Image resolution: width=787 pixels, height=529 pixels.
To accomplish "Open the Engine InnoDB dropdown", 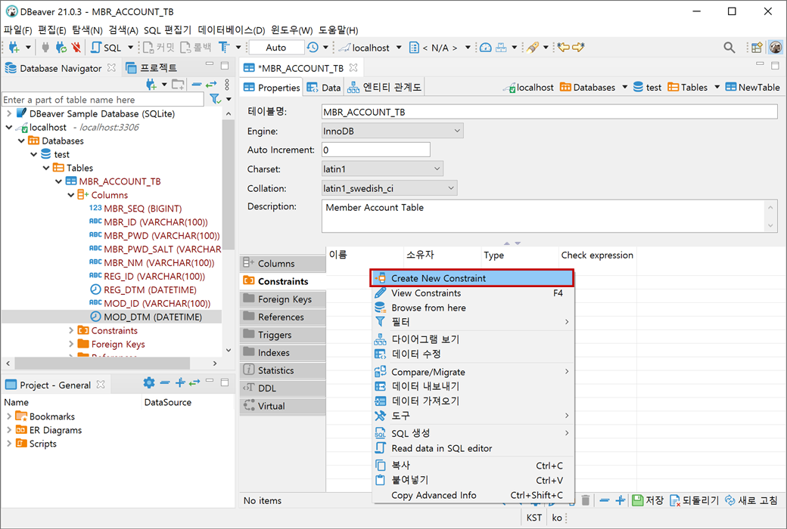I will [x=393, y=131].
